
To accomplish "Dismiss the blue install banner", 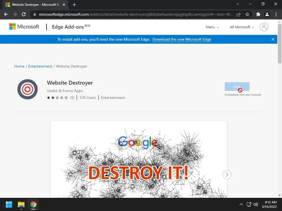I will coord(273,39).
